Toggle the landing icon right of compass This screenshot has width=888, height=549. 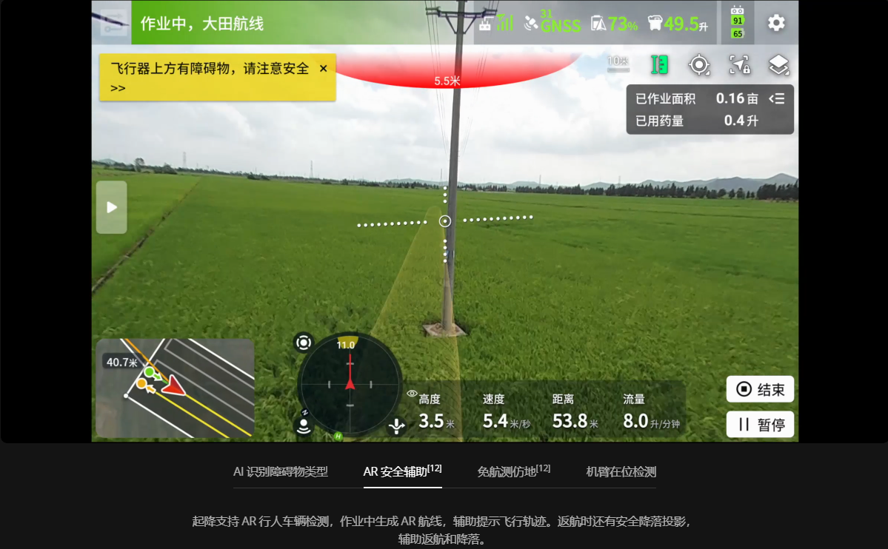pos(397,425)
